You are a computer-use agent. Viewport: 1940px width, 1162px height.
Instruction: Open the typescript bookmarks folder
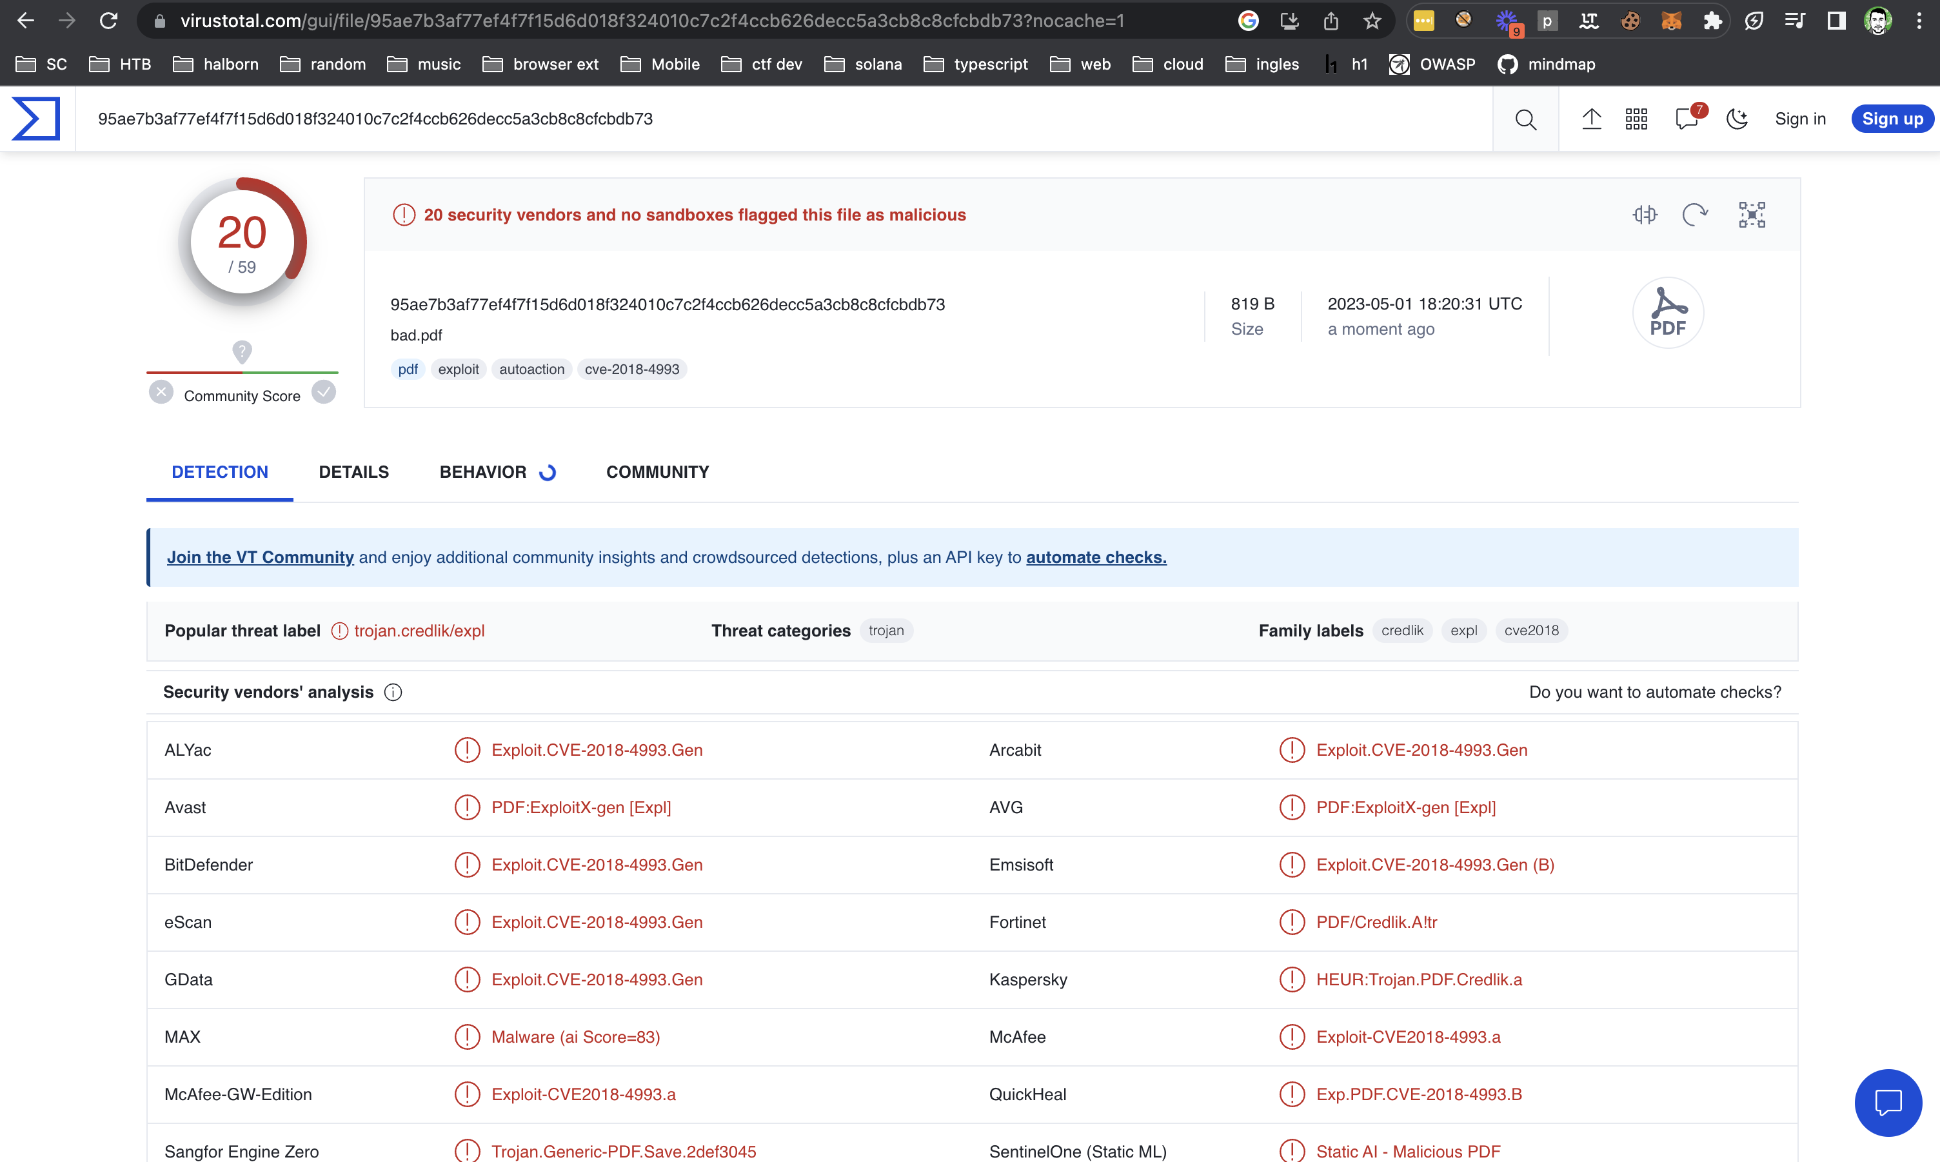[975, 64]
